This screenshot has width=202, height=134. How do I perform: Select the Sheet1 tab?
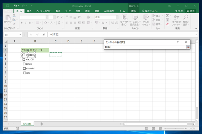[27, 124]
